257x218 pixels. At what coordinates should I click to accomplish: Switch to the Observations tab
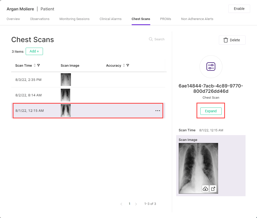click(40, 19)
